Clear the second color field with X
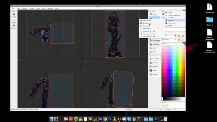Viewport: 217px width, 122px height. click(x=176, y=40)
